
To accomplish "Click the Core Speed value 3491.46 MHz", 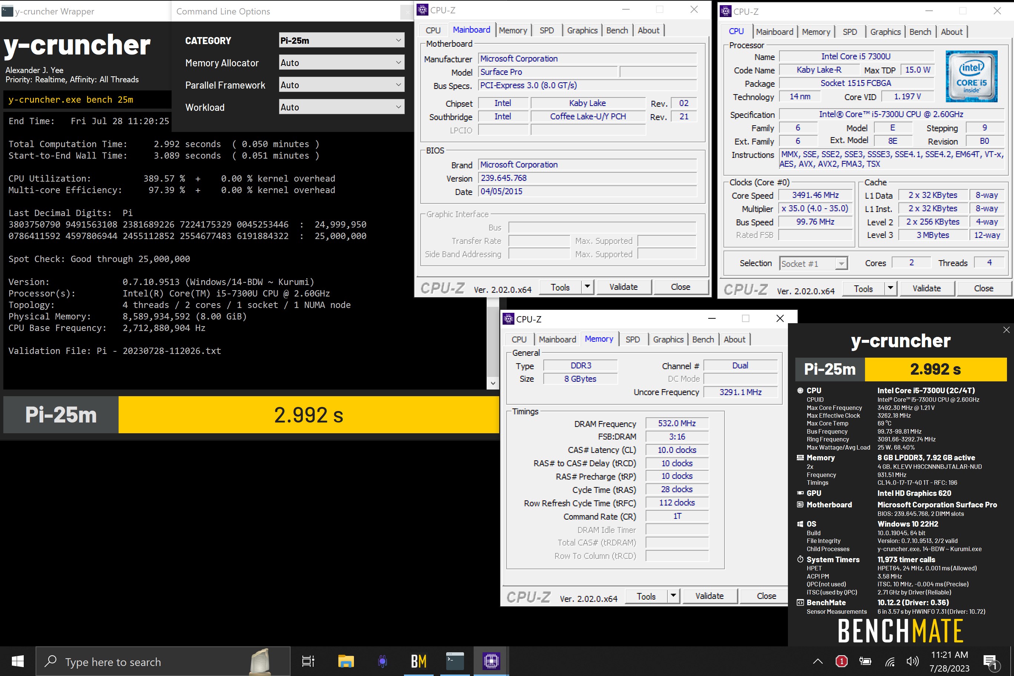I will click(815, 195).
